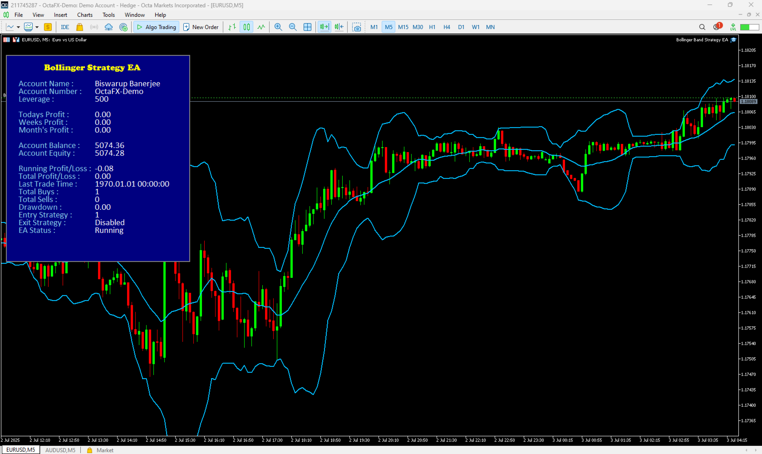Click the signals broadcast icon
762x454 pixels.
[94, 27]
